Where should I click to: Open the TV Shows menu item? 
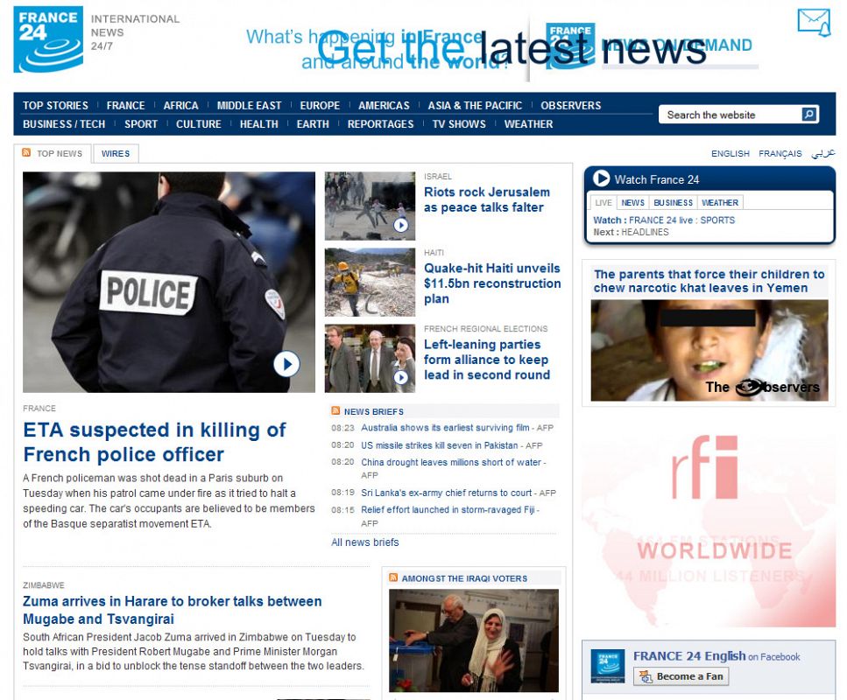(x=458, y=124)
